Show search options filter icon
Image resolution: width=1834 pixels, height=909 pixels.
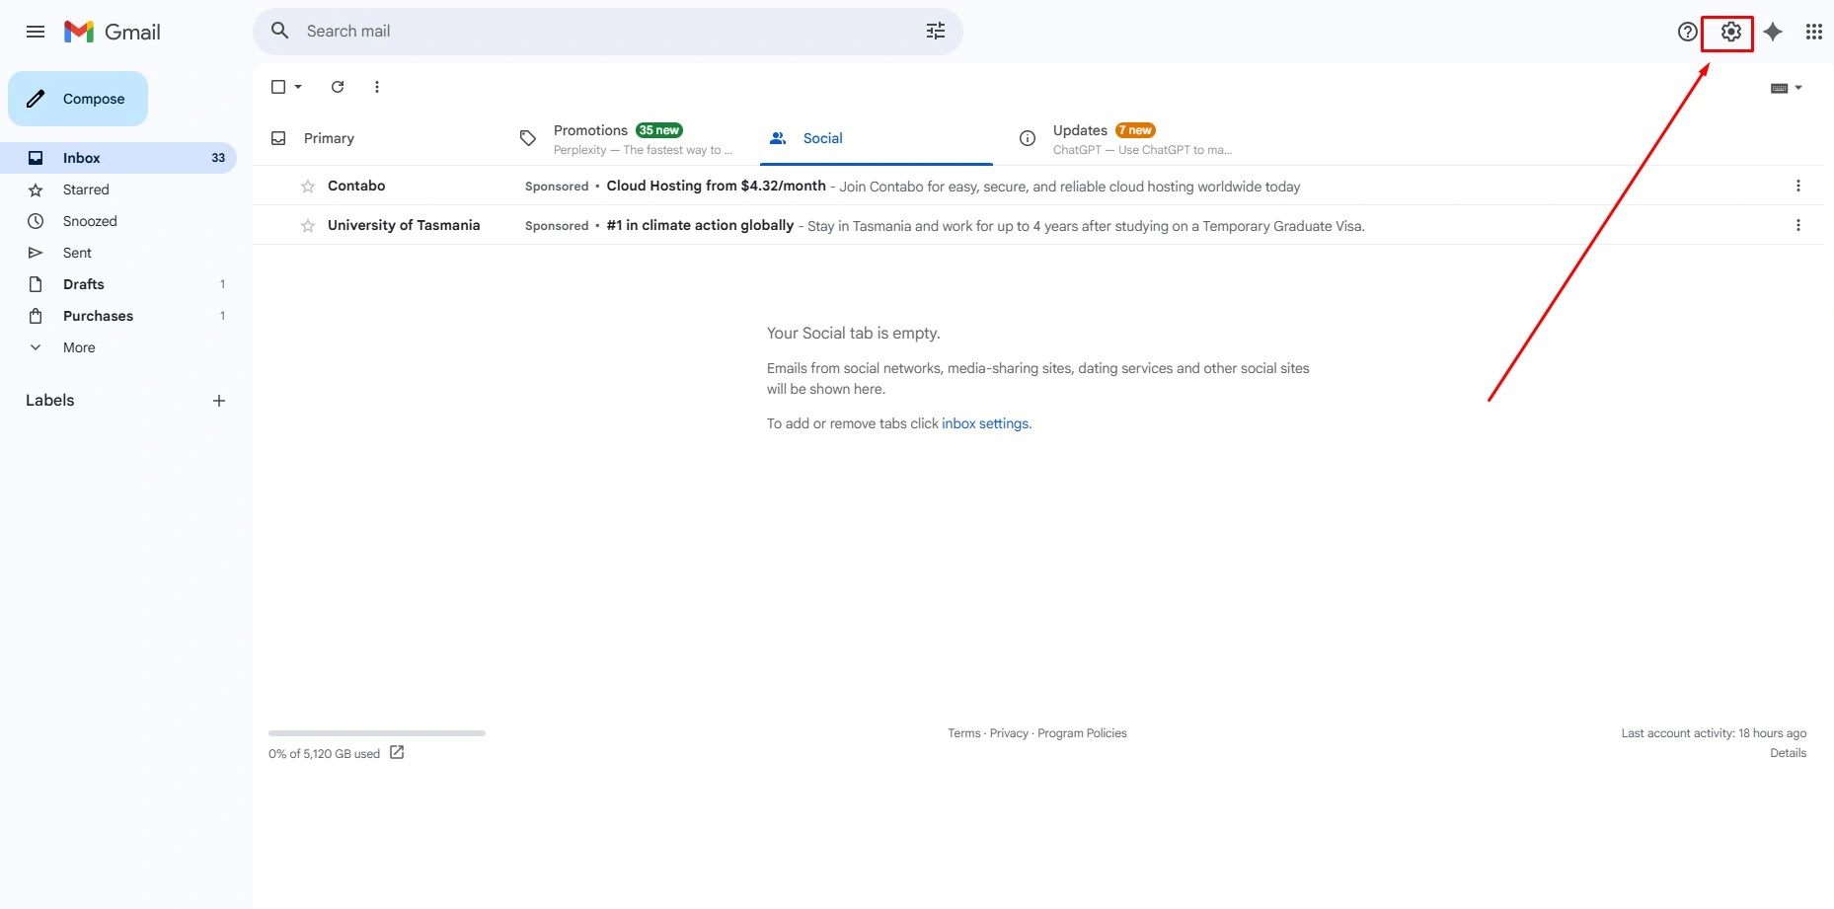(x=936, y=31)
